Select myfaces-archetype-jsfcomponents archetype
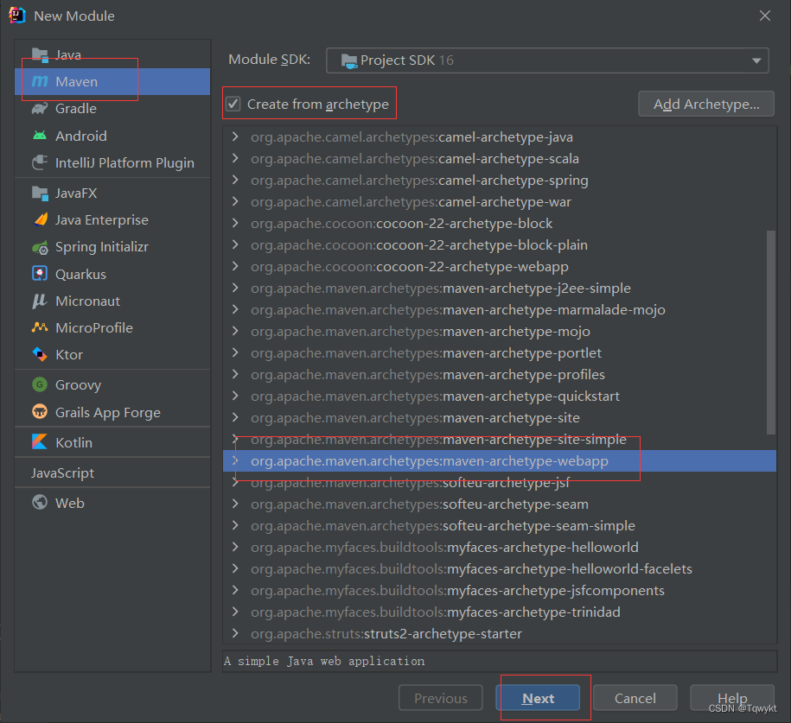This screenshot has width=791, height=723. [500, 590]
